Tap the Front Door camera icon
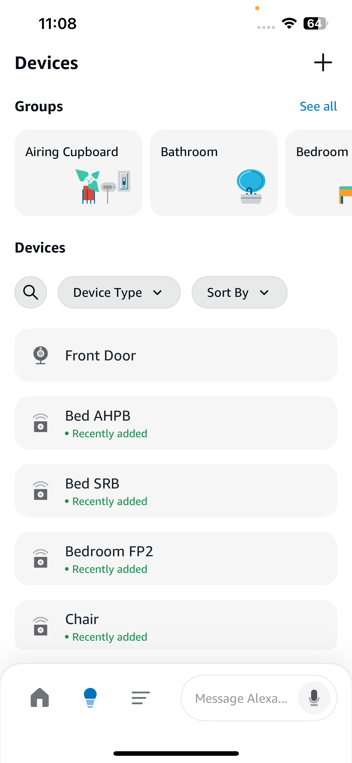 click(x=41, y=355)
